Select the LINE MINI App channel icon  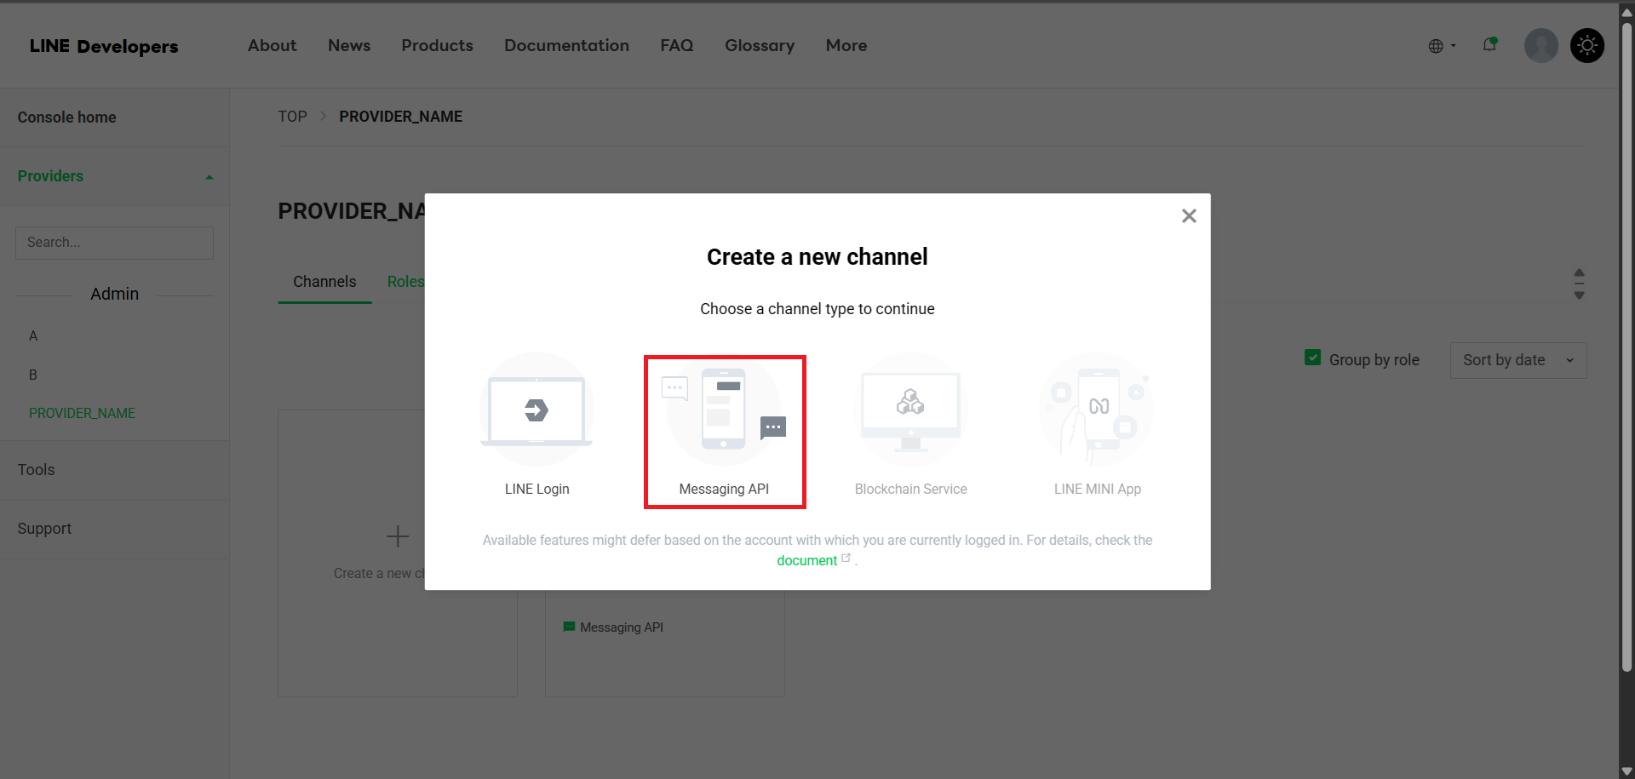tap(1097, 410)
